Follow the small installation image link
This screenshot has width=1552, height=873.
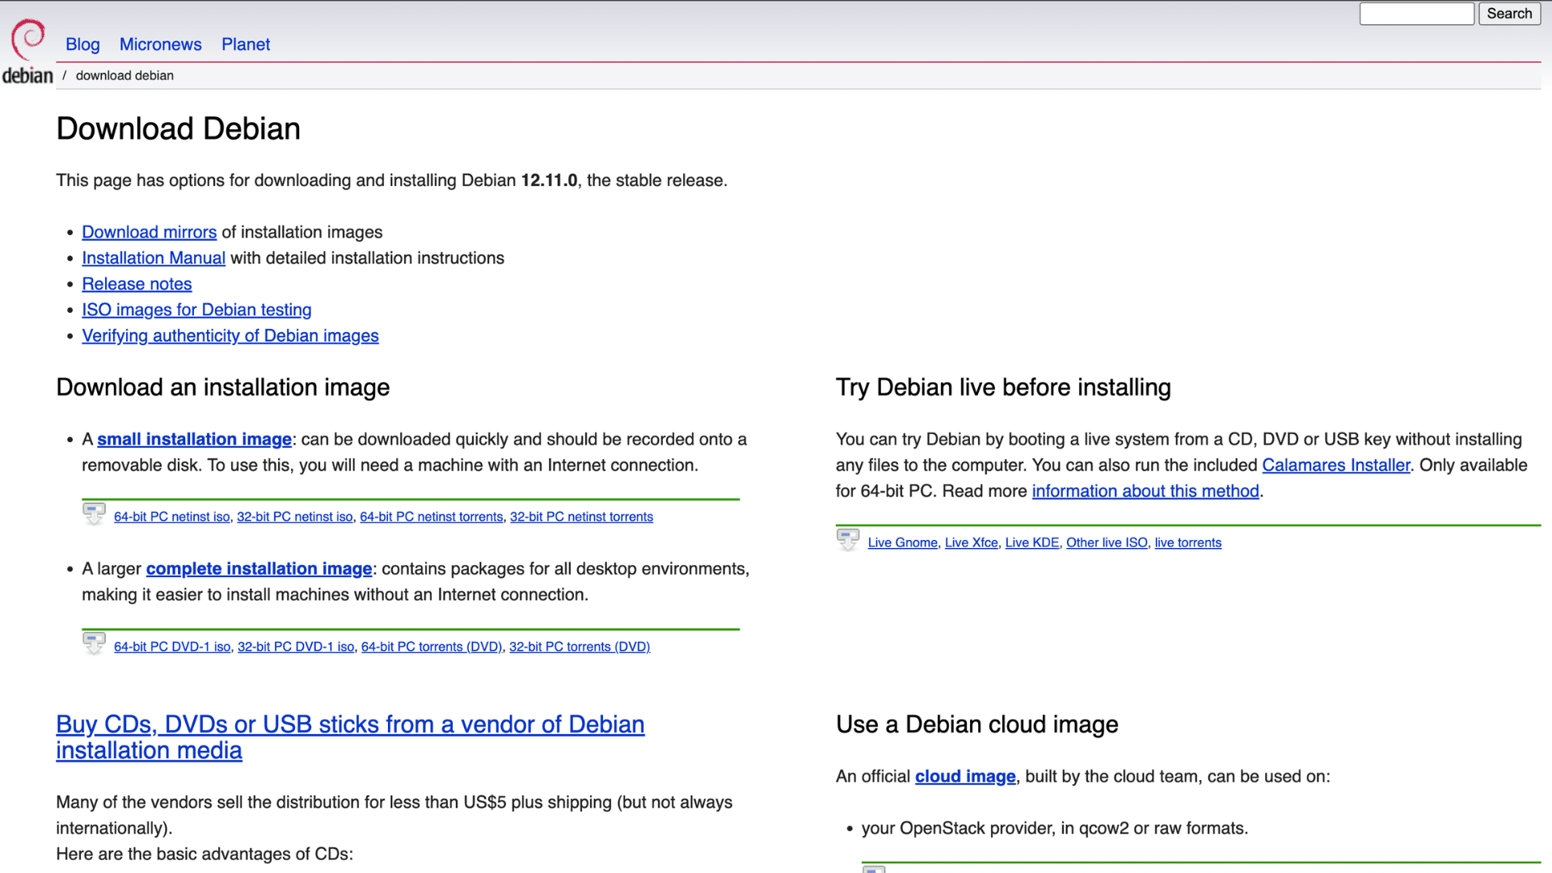pos(195,439)
